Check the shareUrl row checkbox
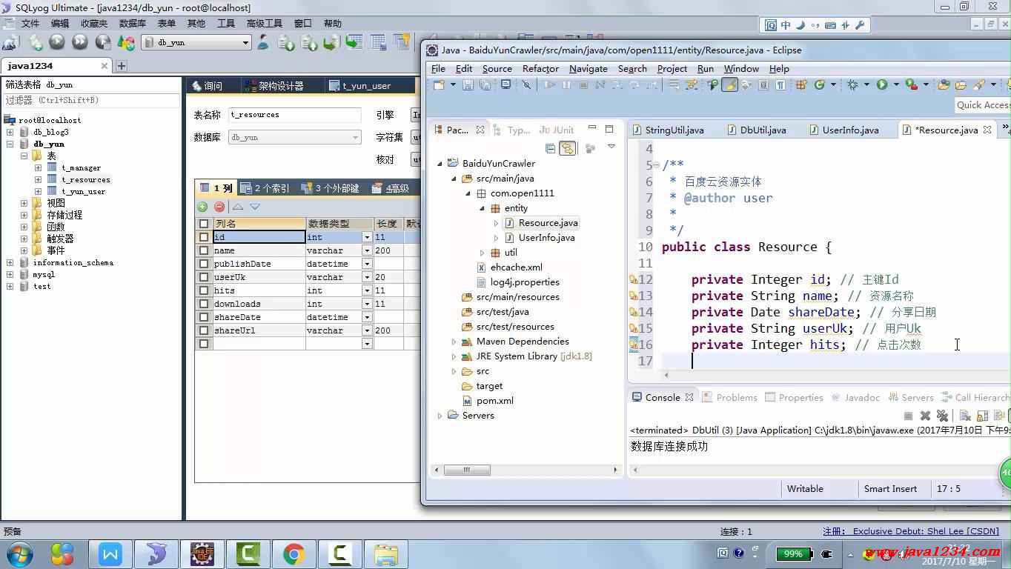Image resolution: width=1011 pixels, height=569 pixels. [204, 330]
